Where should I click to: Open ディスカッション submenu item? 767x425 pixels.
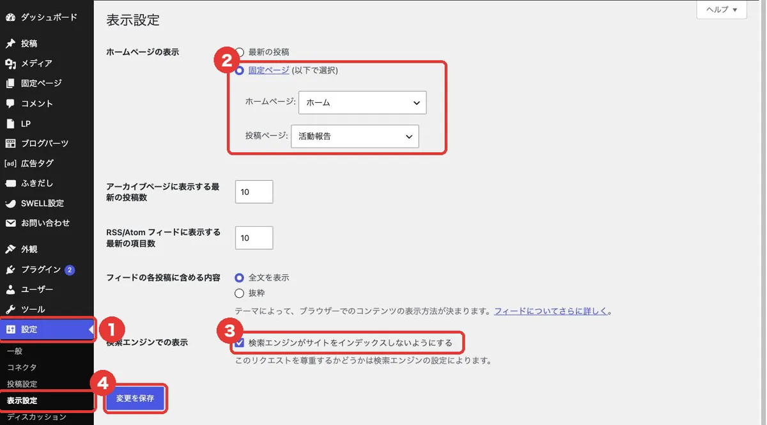(x=36, y=417)
